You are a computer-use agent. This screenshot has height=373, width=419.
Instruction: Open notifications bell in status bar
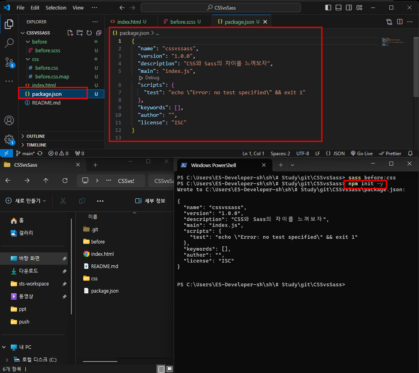410,153
